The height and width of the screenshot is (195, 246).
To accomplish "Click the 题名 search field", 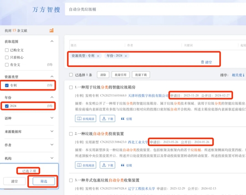I will click(x=94, y=45).
